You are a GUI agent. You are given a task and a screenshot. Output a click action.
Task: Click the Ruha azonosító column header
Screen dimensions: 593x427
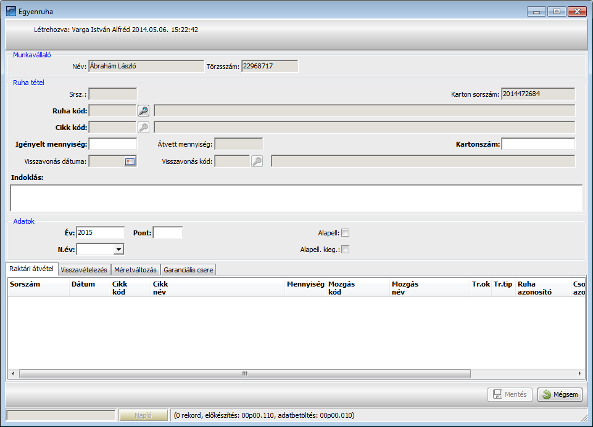pyautogui.click(x=544, y=288)
